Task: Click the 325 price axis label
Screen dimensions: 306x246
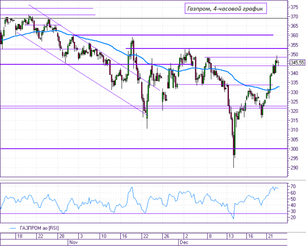Action: tap(294, 102)
